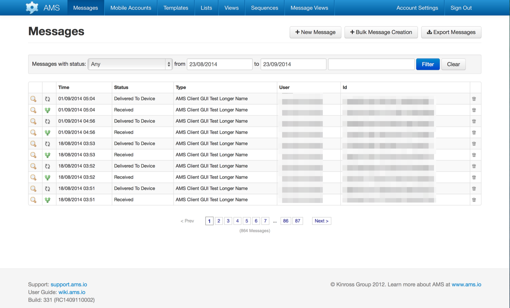Open details magnifier for 01/09/2014 05:04 Delivered message
This screenshot has width=510, height=308.
click(33, 99)
